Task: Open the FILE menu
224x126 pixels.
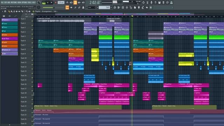Action: (2, 2)
